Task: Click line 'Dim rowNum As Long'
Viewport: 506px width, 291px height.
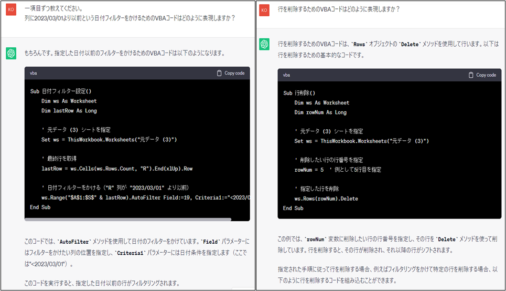Action: pos(320,112)
